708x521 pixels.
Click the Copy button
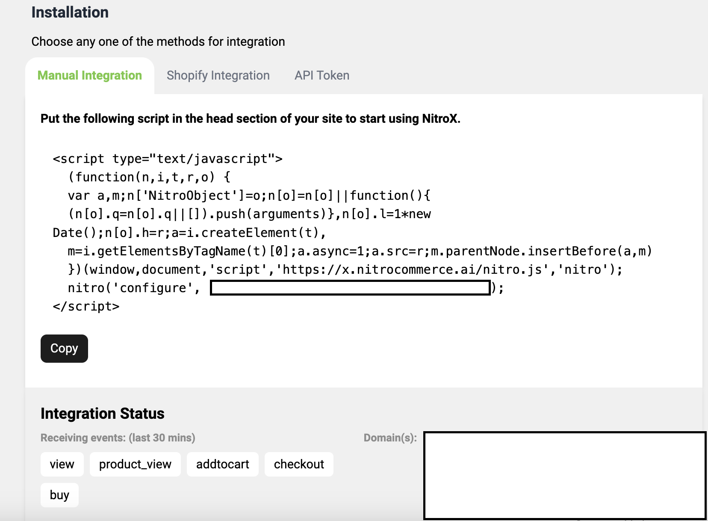pos(64,349)
